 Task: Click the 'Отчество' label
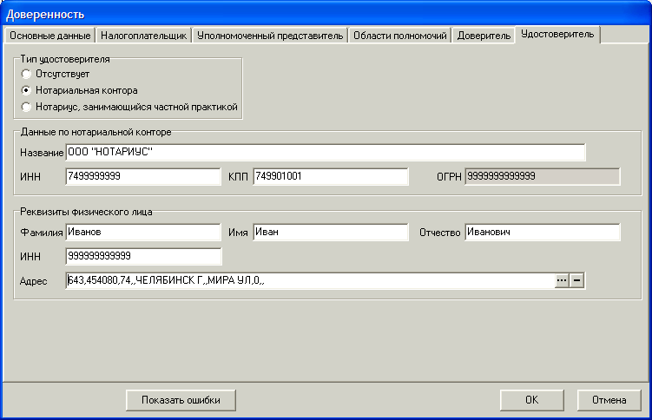pos(439,233)
